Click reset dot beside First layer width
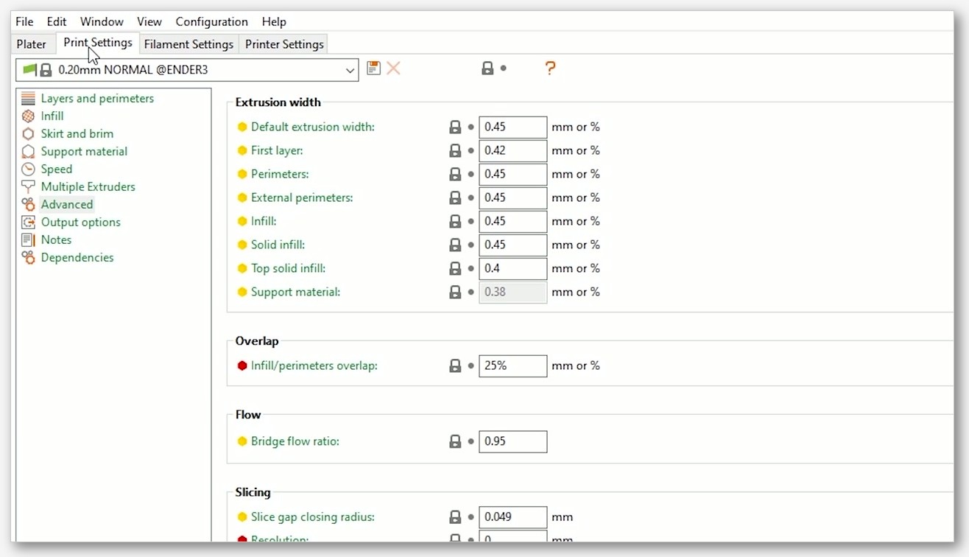 click(471, 151)
